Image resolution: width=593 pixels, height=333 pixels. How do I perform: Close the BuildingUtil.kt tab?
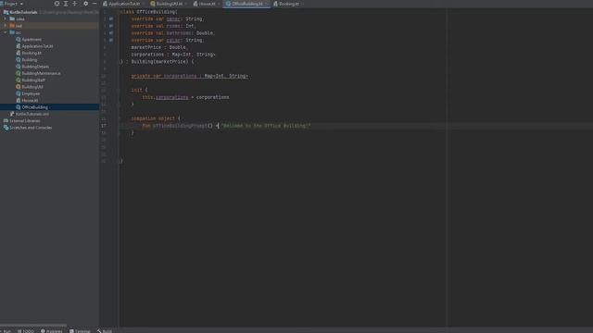(185, 4)
